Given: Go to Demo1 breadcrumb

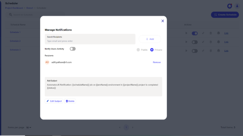Looking at the screenshot, I should point(29,8).
